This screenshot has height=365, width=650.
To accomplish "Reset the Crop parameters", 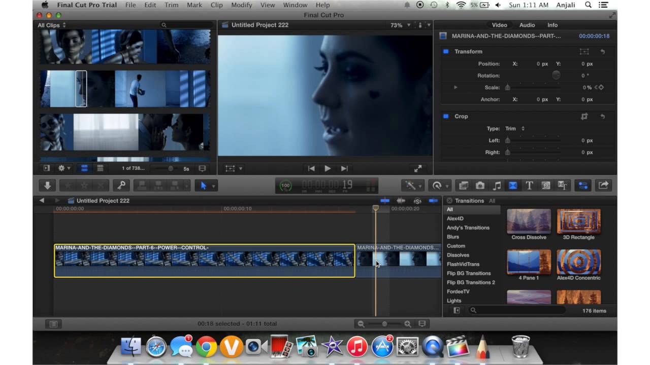I will pyautogui.click(x=603, y=116).
